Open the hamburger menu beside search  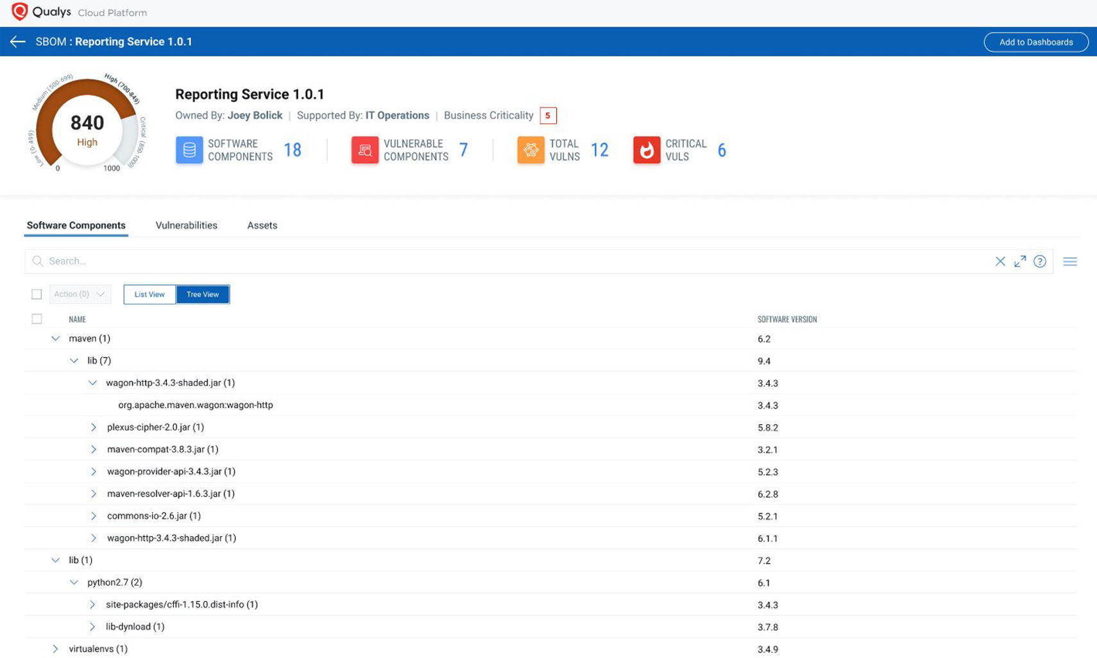tap(1069, 261)
